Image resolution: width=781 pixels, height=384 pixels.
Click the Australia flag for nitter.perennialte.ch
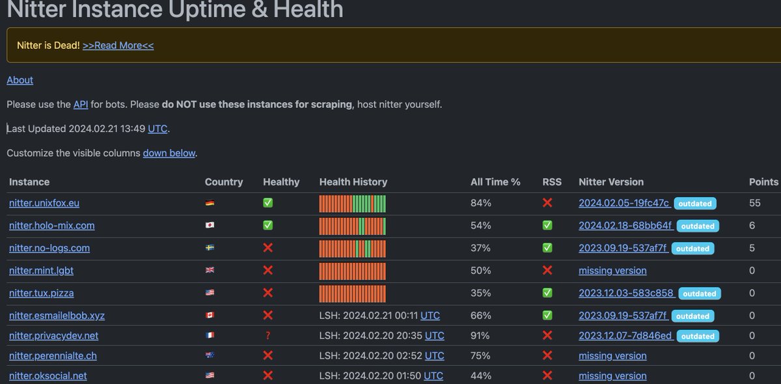click(210, 355)
